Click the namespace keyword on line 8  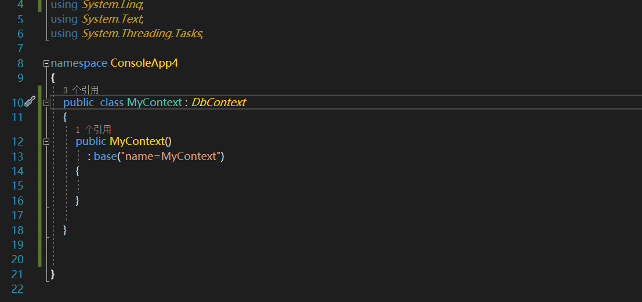point(79,63)
